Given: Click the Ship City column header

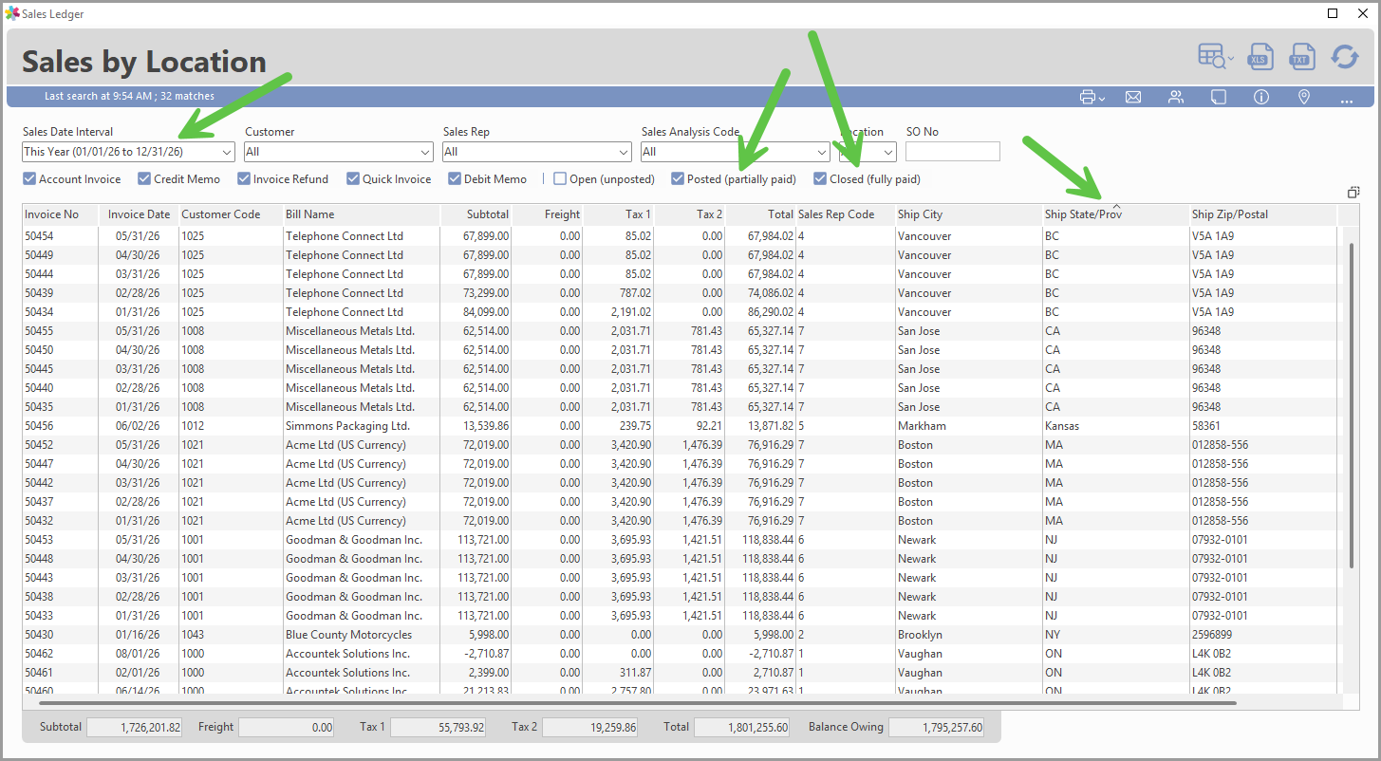Looking at the screenshot, I should click(968, 214).
